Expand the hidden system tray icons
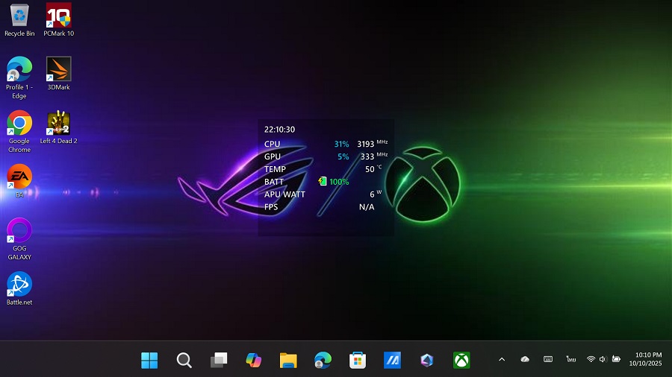Screen dimensions: 672x377 pos(502,360)
